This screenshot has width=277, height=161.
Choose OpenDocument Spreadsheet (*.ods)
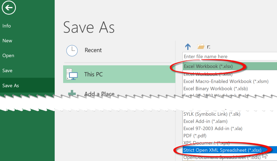pyautogui.click(x=222, y=157)
